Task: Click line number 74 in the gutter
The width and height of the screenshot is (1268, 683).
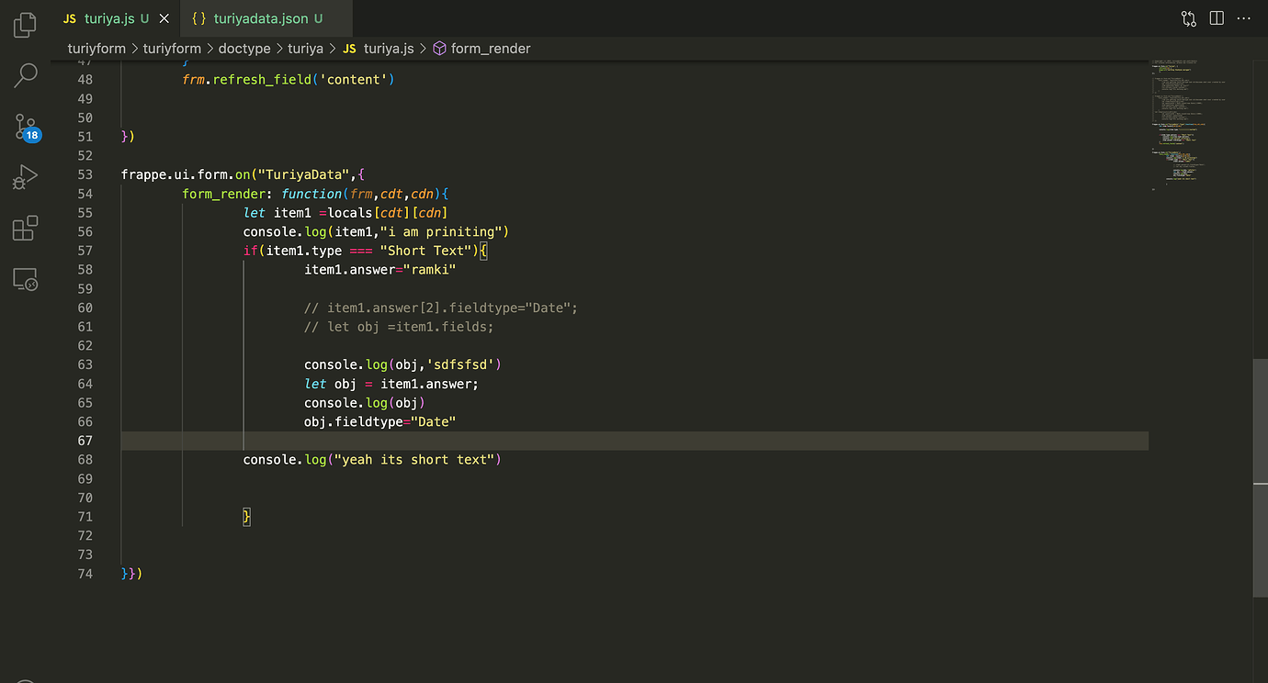Action: [x=85, y=574]
